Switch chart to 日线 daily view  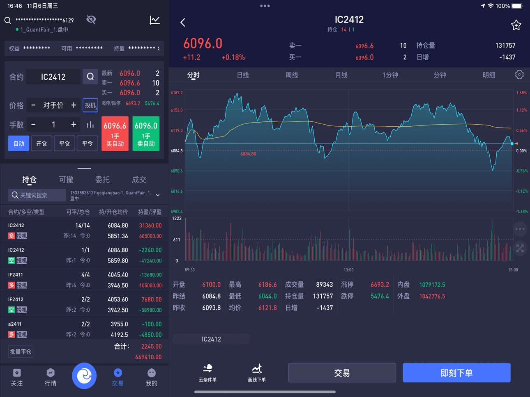click(x=242, y=75)
